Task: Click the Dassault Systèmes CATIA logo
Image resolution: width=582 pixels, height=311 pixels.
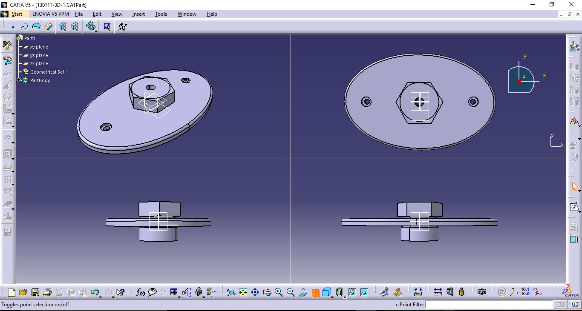Action: coord(570,292)
